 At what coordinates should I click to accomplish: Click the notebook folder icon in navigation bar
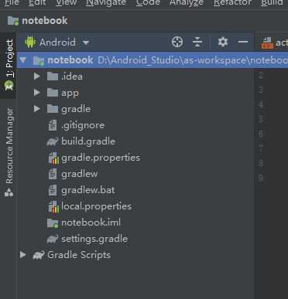pos(13,21)
